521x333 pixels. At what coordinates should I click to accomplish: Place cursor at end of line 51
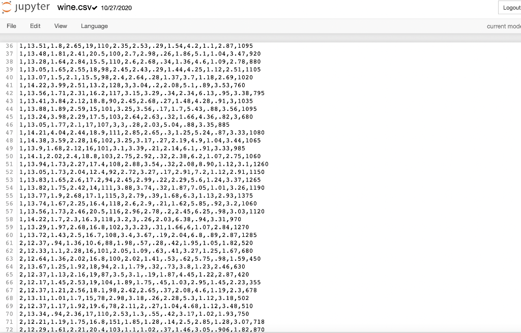(x=269, y=164)
